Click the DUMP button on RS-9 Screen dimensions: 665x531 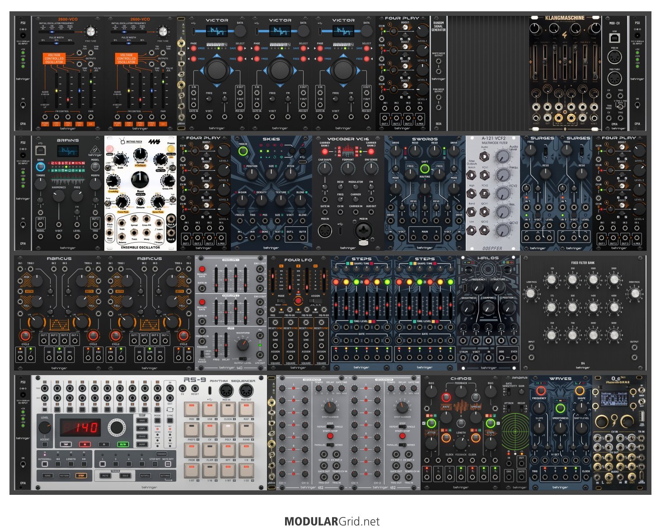pyautogui.click(x=142, y=444)
